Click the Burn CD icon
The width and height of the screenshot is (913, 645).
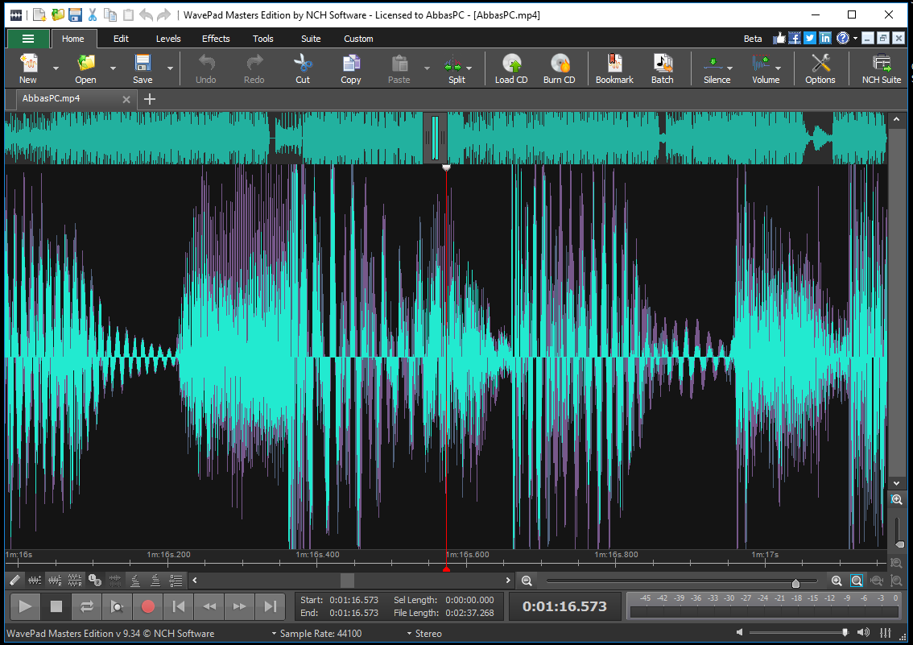(x=560, y=64)
